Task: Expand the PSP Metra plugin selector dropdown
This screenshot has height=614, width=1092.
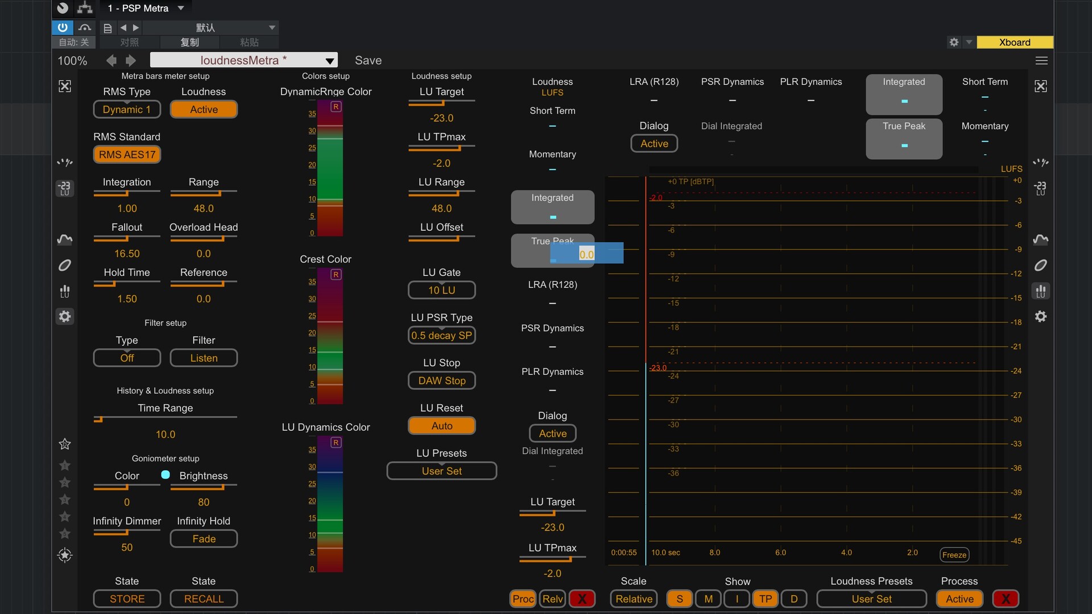Action: [181, 8]
